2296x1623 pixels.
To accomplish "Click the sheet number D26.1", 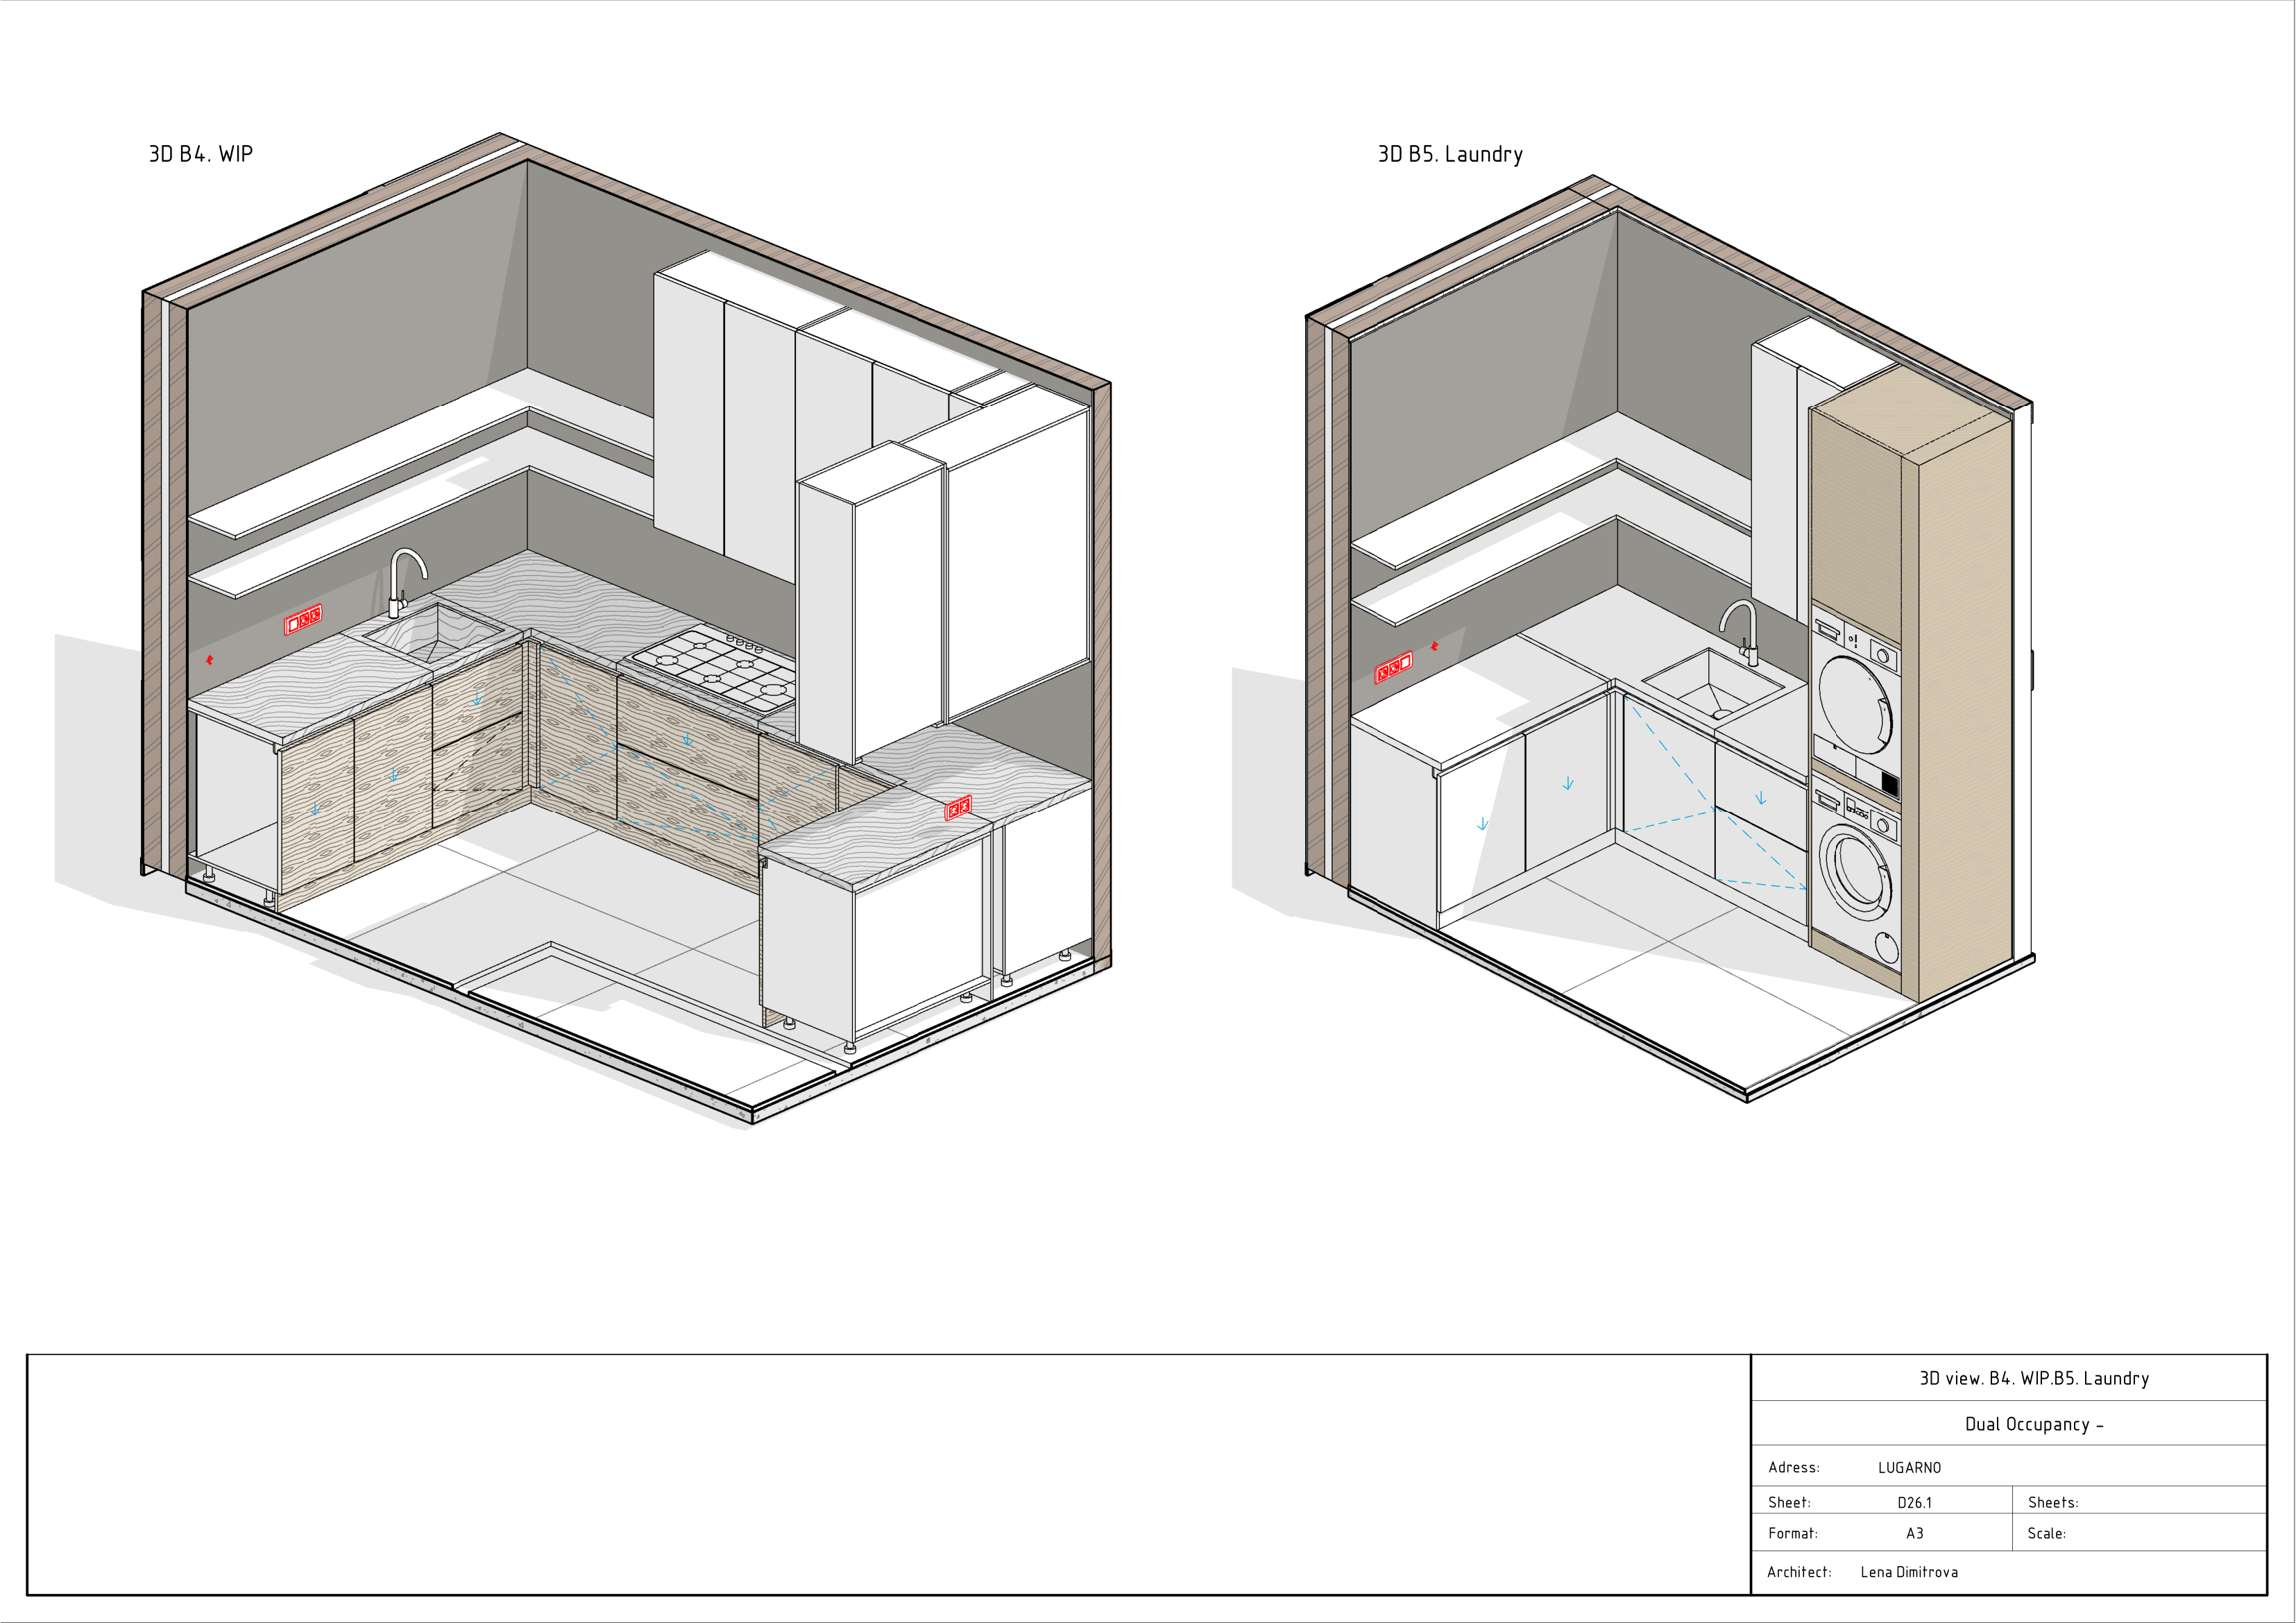I will 1914,1502.
